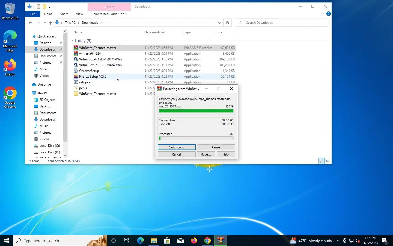Viewport: 393px width, 246px height.
Task: Open recent locations dropdown arrow
Action: click(x=45, y=23)
